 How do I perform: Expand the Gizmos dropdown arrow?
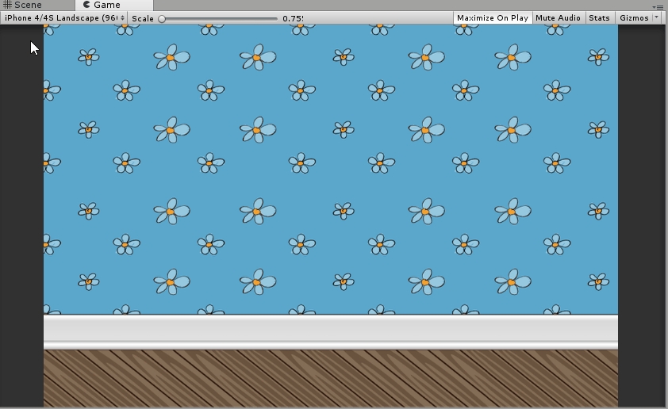click(657, 17)
